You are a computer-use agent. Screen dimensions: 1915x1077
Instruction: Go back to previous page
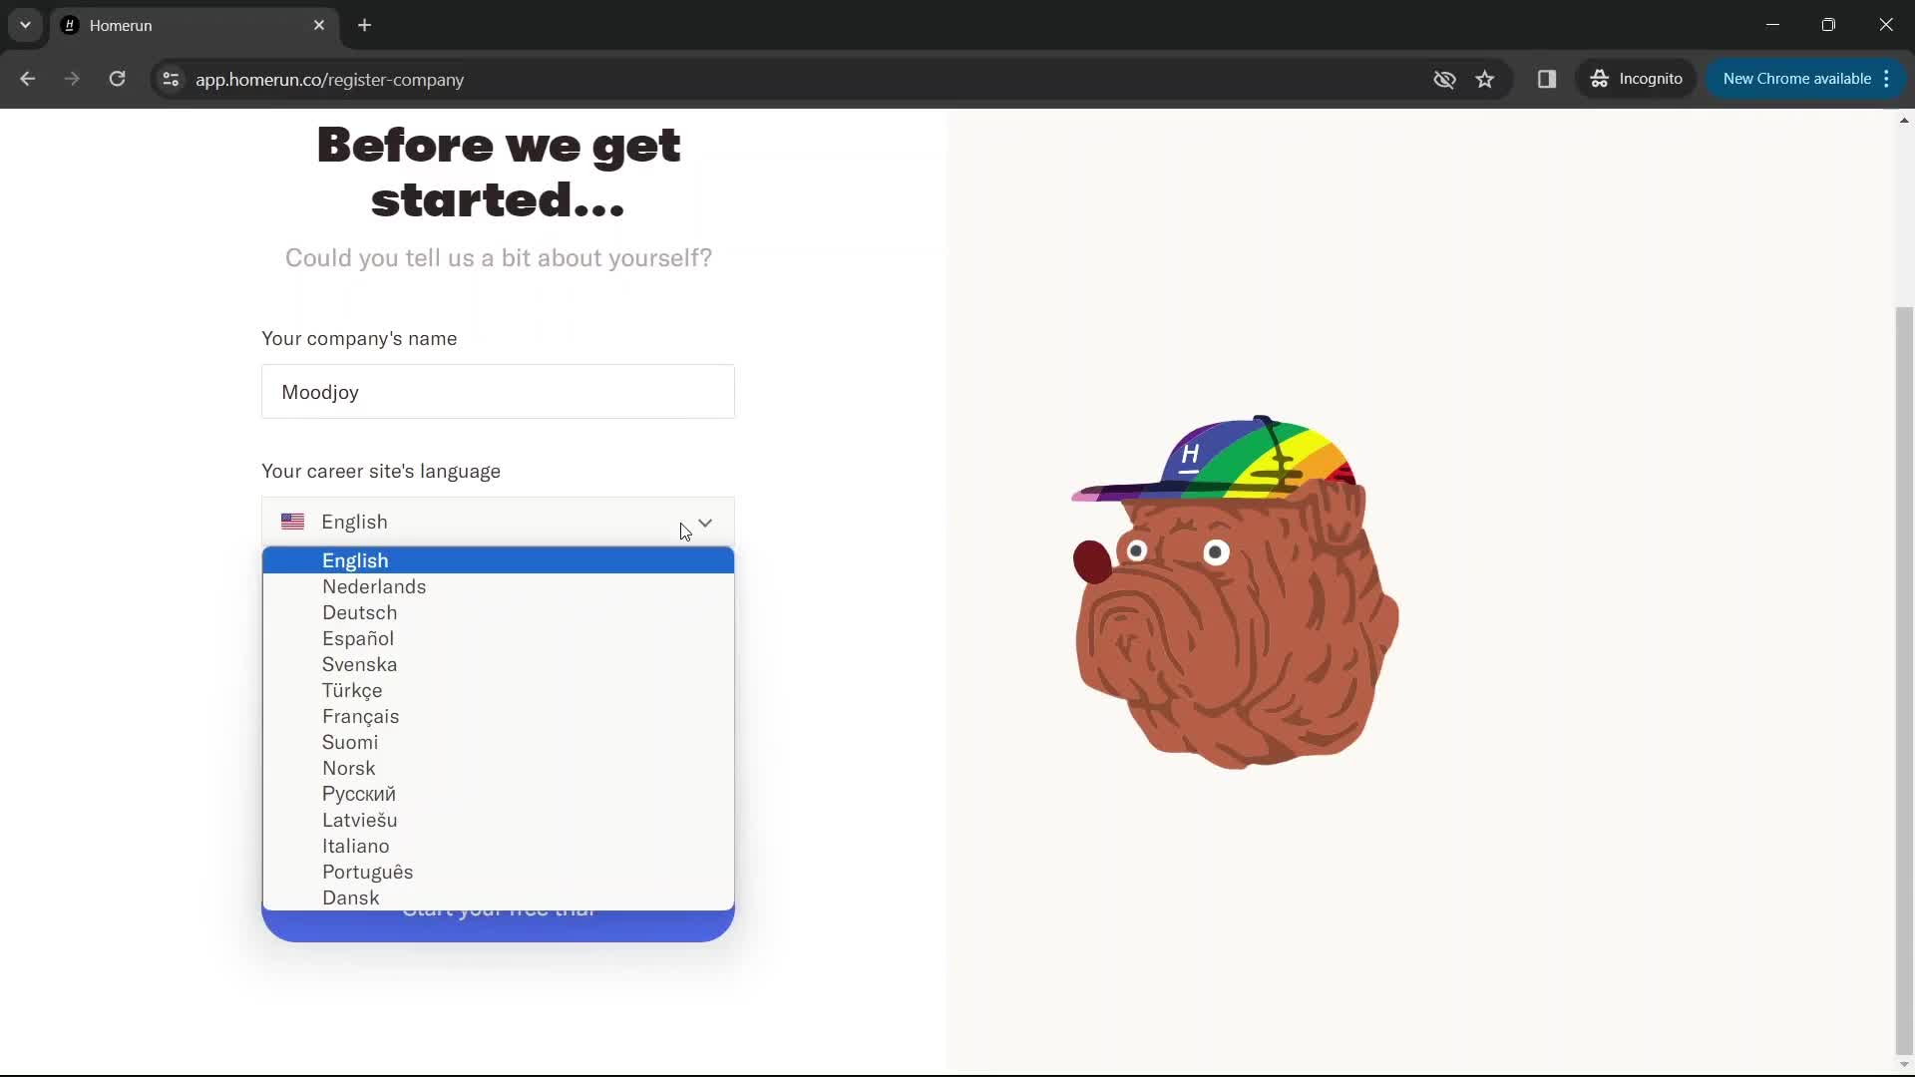[x=27, y=79]
